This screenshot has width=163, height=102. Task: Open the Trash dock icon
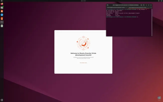tap(2, 26)
